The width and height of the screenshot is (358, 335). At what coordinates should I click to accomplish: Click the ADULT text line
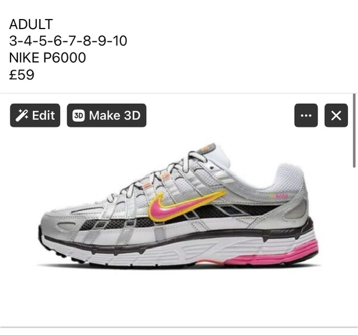pyautogui.click(x=31, y=24)
